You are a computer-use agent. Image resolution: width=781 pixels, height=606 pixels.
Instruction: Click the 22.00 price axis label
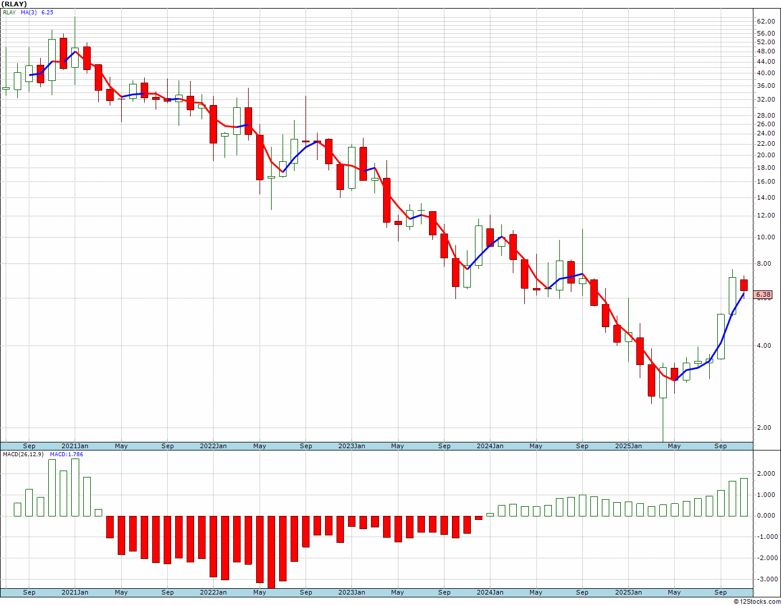pyautogui.click(x=765, y=144)
